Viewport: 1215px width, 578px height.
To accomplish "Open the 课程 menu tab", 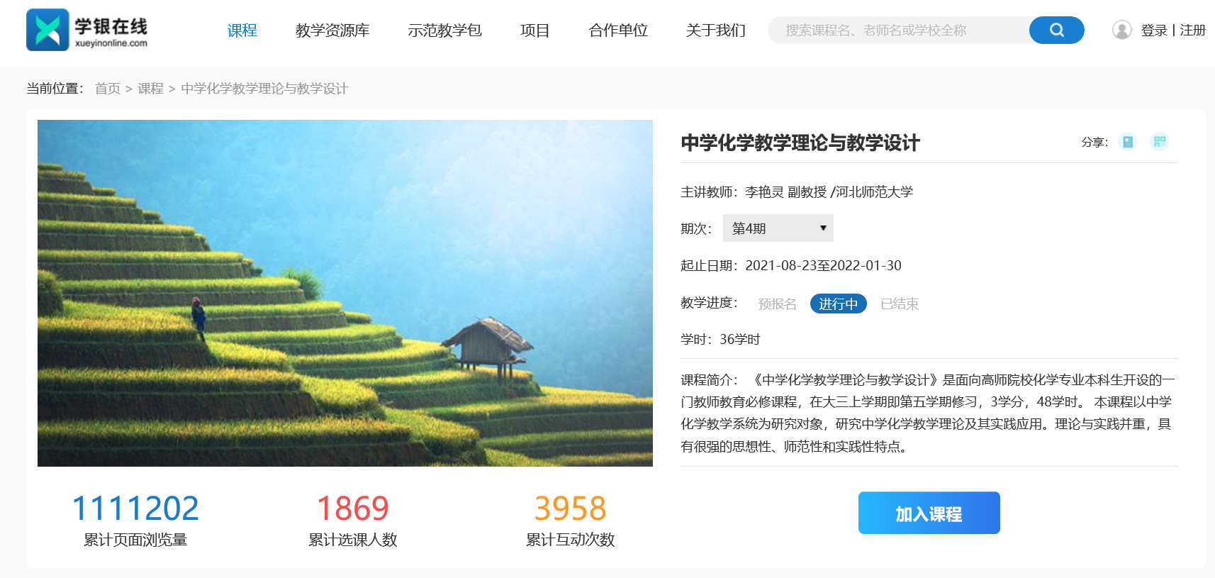I will [x=242, y=30].
